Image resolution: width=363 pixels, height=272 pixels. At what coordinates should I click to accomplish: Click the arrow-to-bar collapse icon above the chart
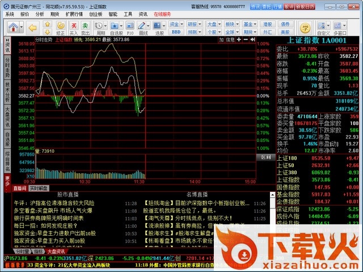252,40
